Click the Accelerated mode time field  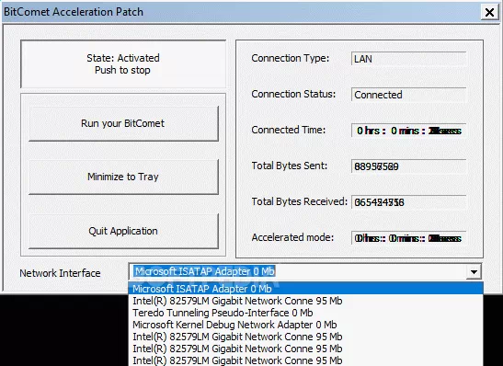pyautogui.click(x=408, y=238)
